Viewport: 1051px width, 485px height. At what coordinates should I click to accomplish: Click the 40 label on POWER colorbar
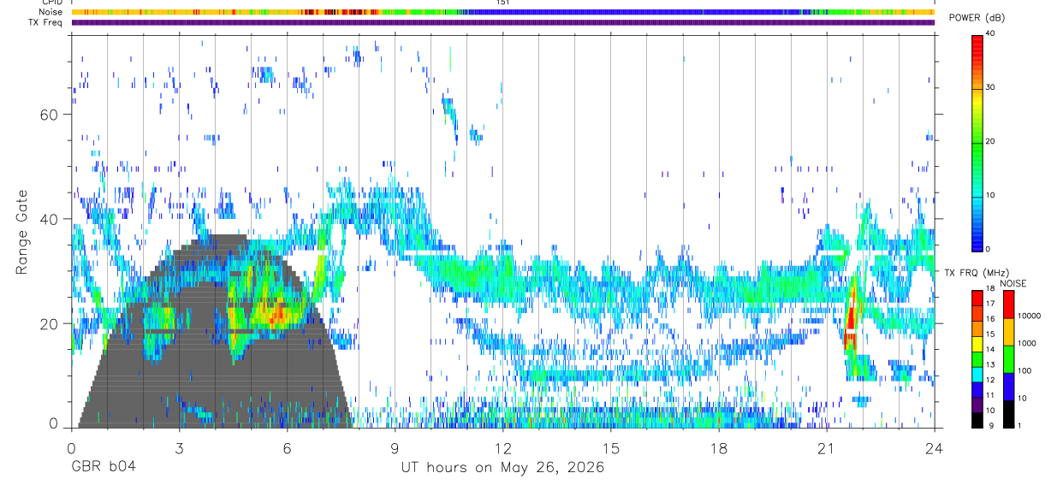[991, 34]
